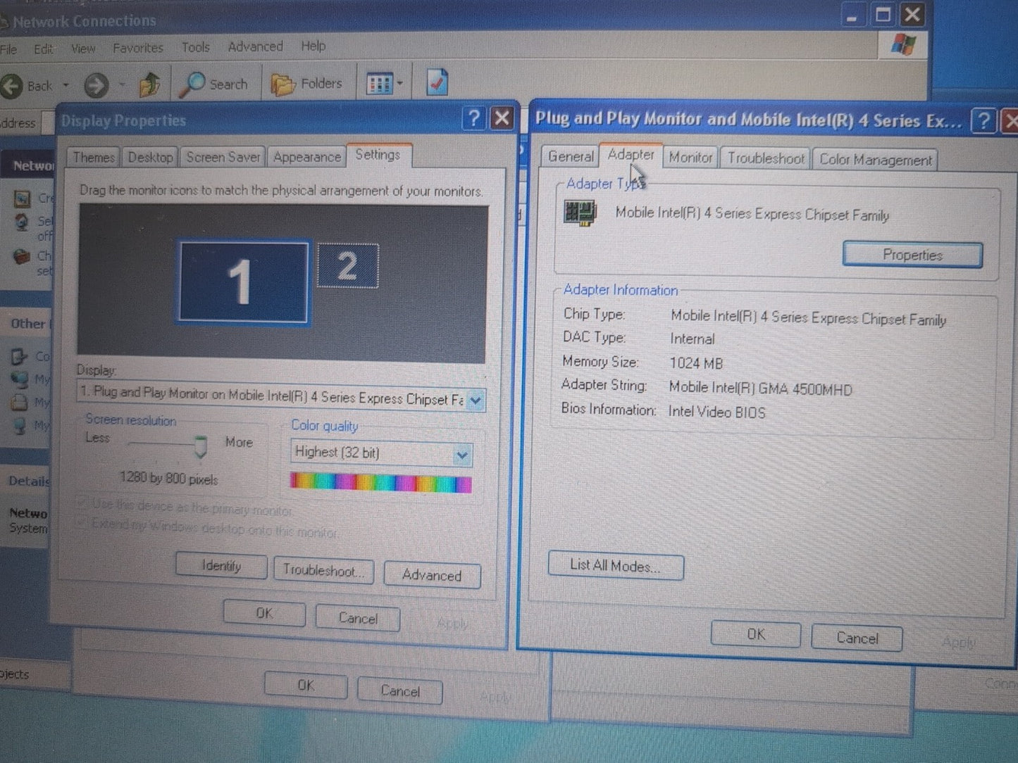Switch to the Themes tab
This screenshot has width=1018, height=763.
click(x=94, y=158)
